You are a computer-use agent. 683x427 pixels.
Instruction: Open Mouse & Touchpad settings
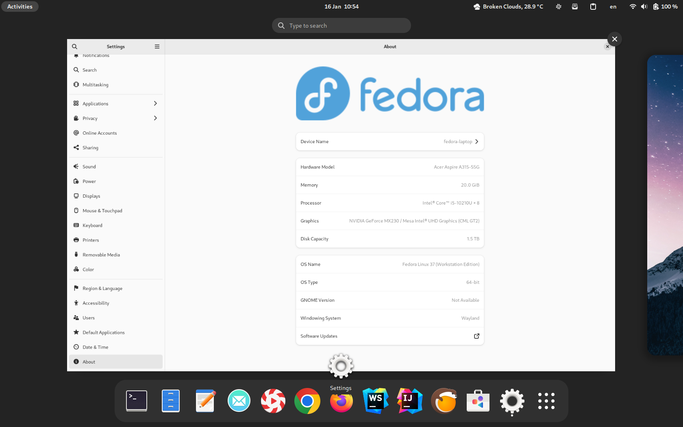pos(116,211)
